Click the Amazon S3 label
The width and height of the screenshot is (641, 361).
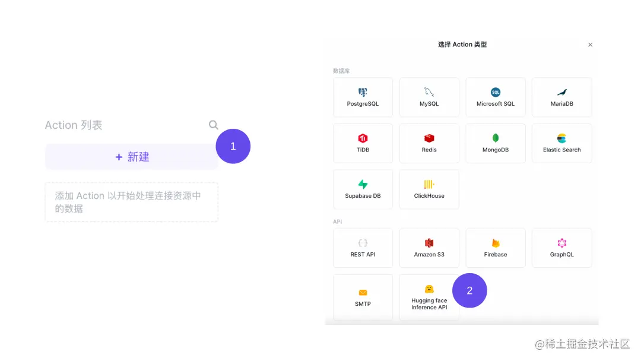[x=429, y=254]
